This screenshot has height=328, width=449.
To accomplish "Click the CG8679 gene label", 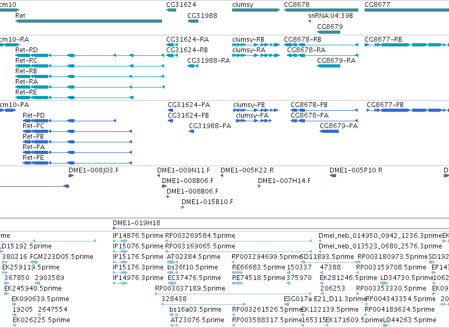I will pos(330,26).
